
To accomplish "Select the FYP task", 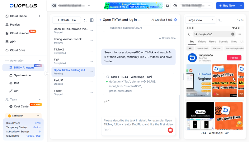I will point(73,61).
